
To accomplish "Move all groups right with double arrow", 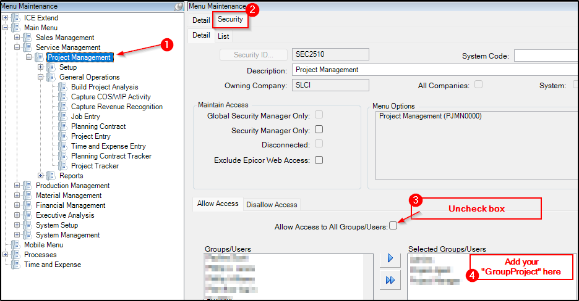I will tap(390, 281).
